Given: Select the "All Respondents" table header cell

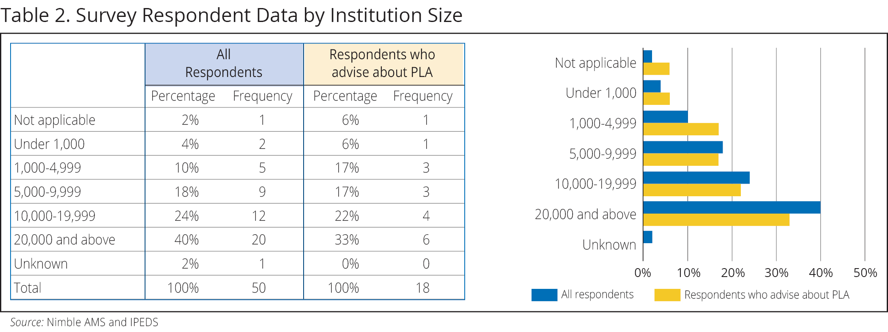Looking at the screenshot, I should coord(224,64).
